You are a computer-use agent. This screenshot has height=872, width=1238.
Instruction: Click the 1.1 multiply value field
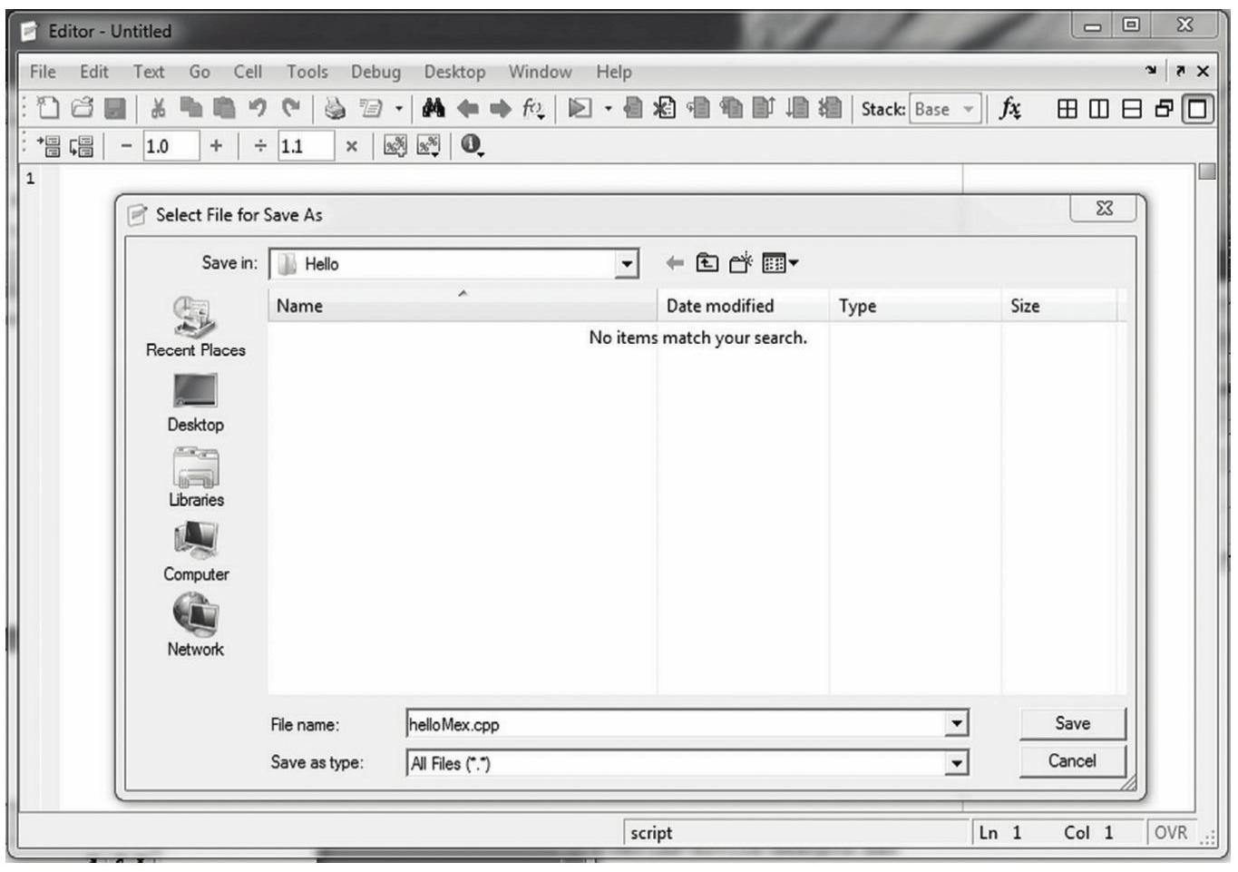coord(307,146)
